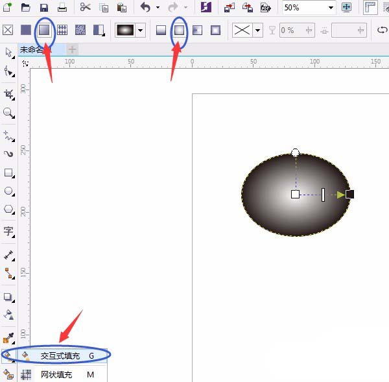Select the Parallel dimension tool
The width and height of the screenshot is (389, 382).
8,255
